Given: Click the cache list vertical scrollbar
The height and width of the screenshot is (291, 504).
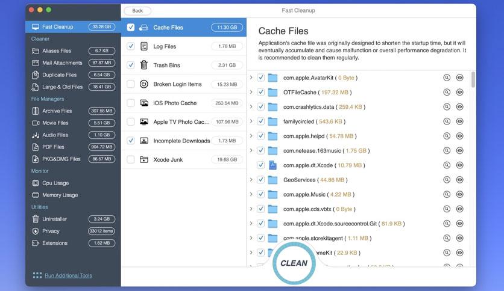Looking at the screenshot, I should [x=473, y=79].
